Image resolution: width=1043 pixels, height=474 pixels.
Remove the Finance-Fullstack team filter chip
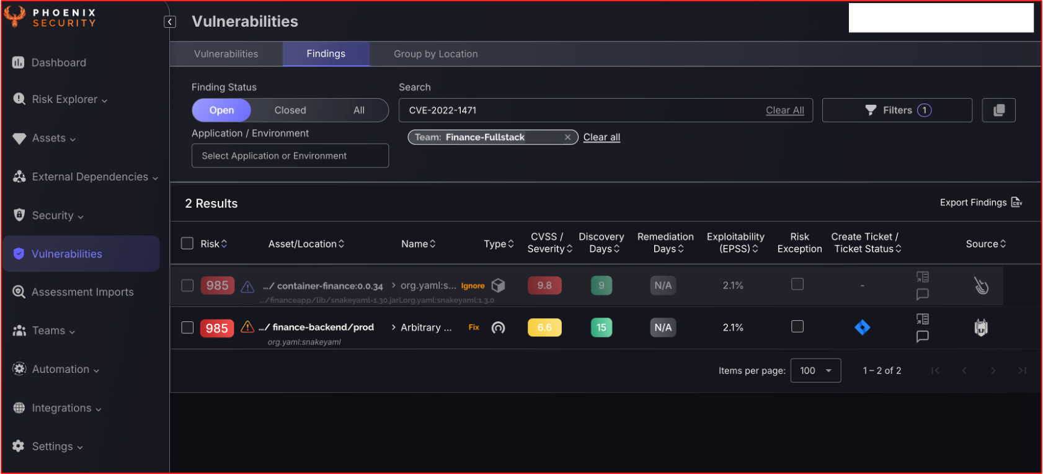click(x=567, y=137)
